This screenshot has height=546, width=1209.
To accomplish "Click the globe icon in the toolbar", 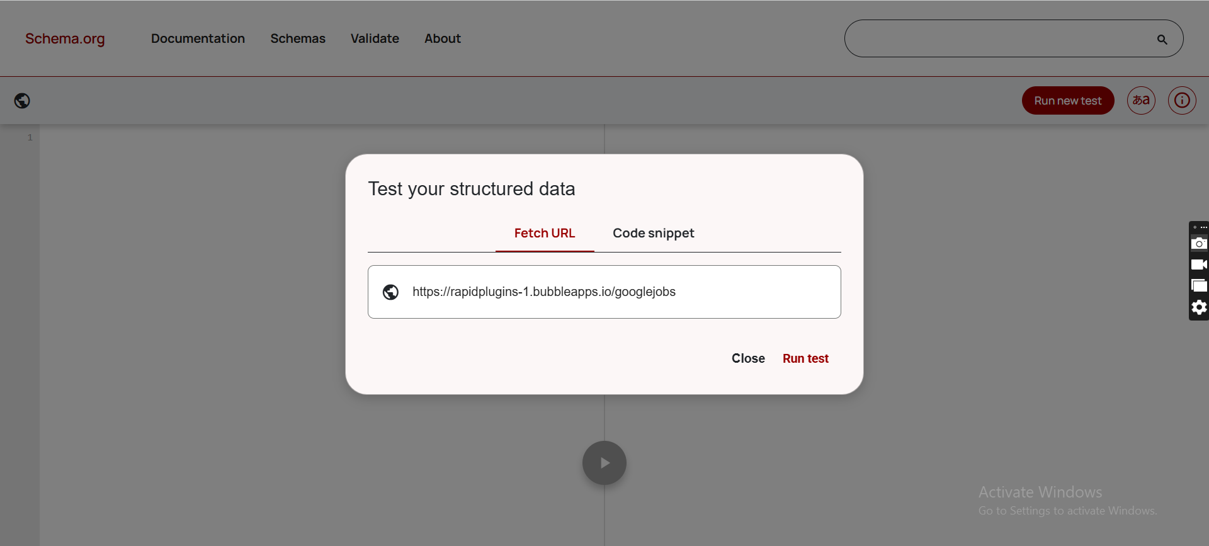I will [22, 101].
